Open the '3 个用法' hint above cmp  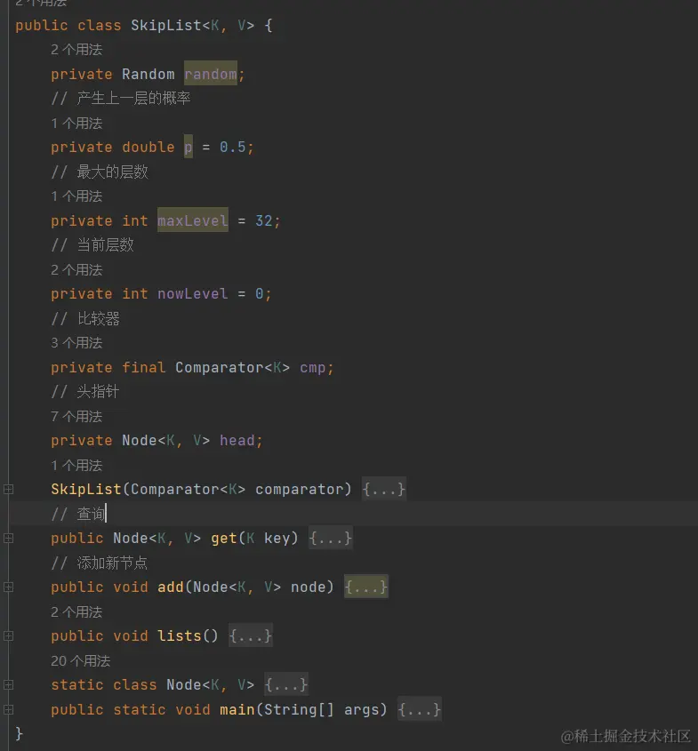click(x=76, y=343)
